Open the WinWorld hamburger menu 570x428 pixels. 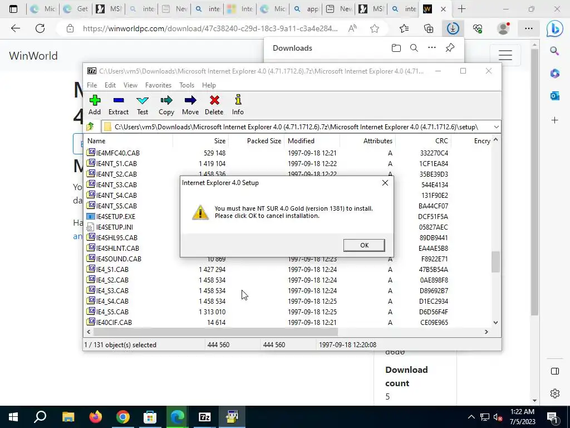tap(505, 55)
